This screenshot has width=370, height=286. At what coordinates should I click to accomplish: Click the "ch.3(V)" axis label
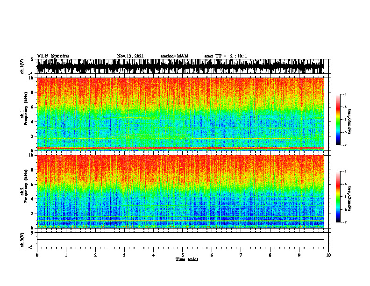[22, 240]
